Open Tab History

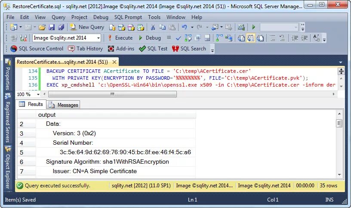coord(85,49)
